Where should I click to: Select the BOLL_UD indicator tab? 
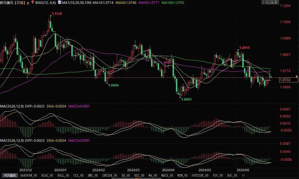pyautogui.click(x=63, y=175)
